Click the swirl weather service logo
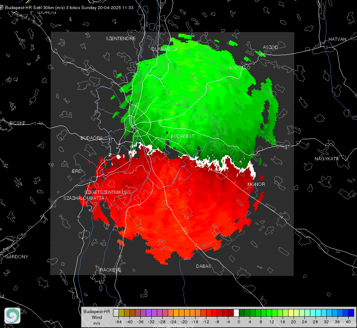The height and width of the screenshot is (328, 357). 12,316
